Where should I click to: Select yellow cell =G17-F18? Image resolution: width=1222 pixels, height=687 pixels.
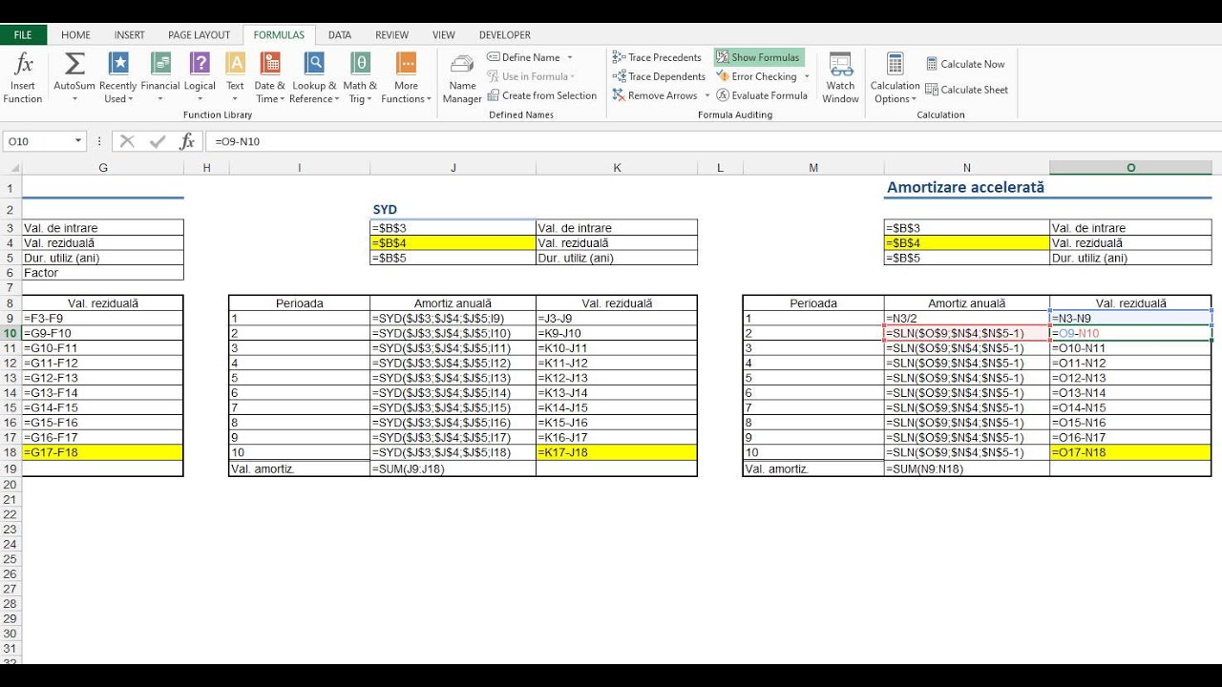click(102, 452)
